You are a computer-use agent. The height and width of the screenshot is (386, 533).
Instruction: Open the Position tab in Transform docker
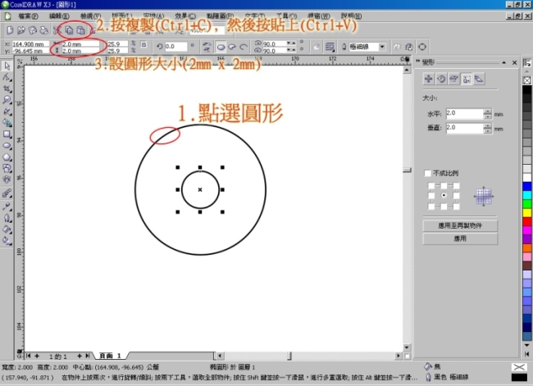[x=428, y=79]
